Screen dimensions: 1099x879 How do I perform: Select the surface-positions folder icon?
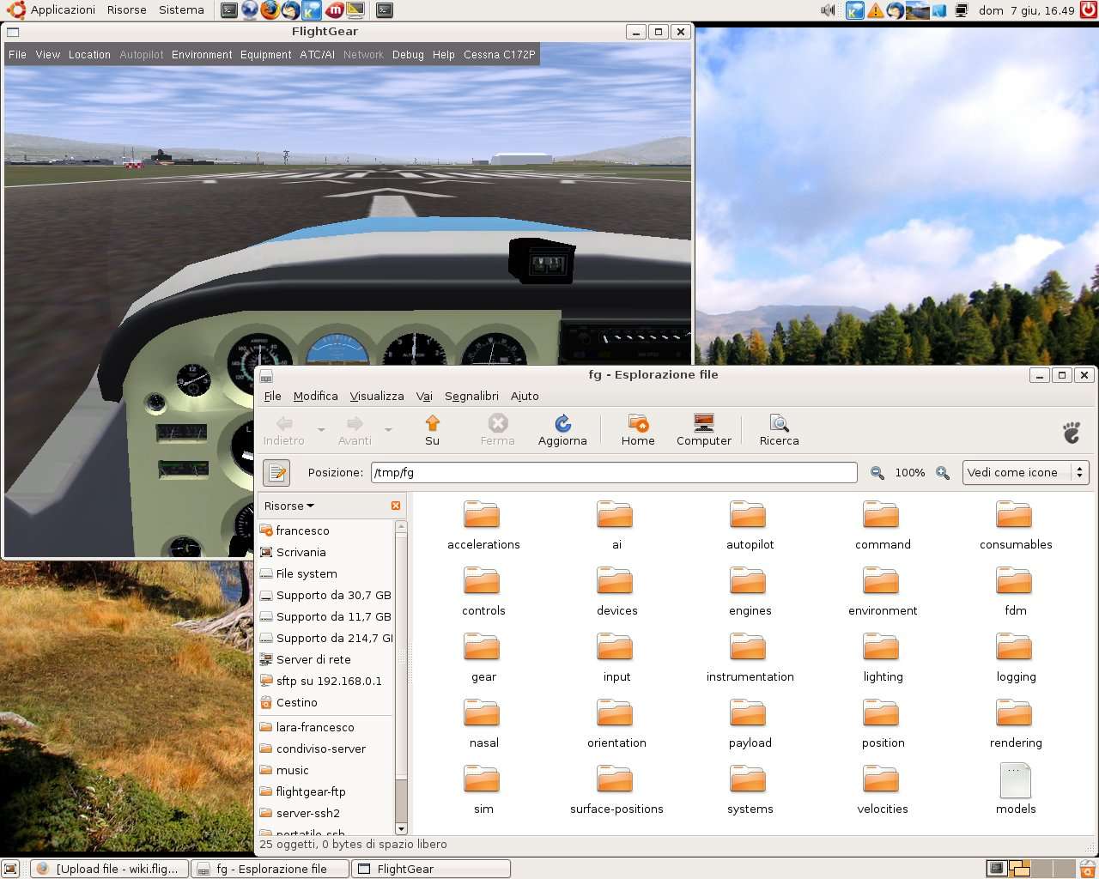615,779
